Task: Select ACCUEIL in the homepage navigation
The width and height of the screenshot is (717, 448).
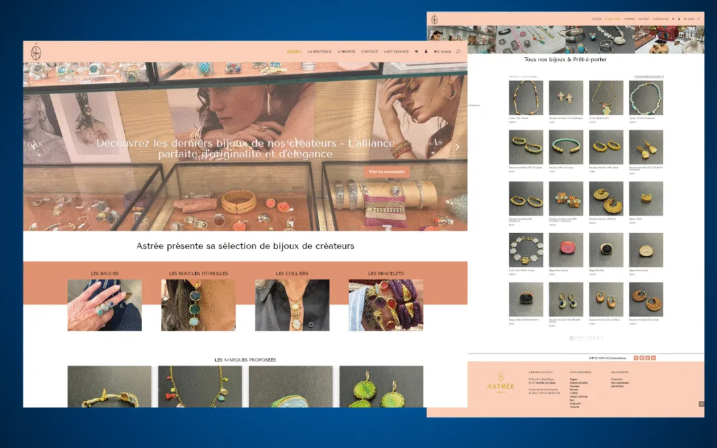Action: tap(293, 52)
